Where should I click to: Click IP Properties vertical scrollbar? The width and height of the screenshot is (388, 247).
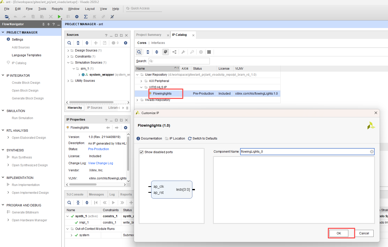point(128,154)
